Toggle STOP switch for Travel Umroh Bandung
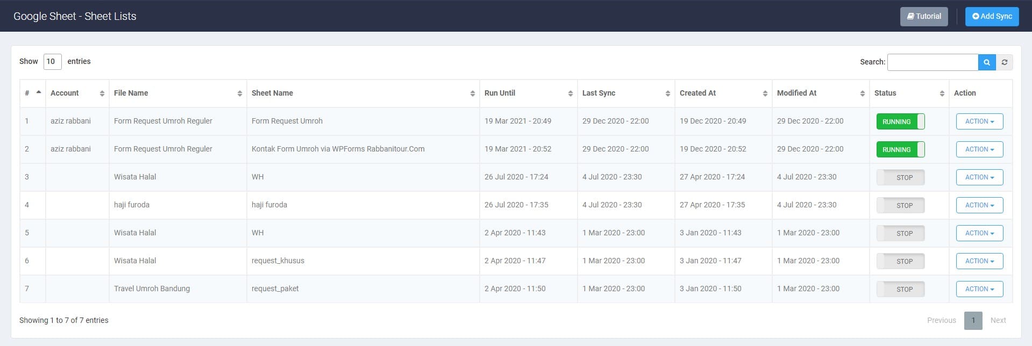Viewport: 1032px width, 346px height. [901, 289]
